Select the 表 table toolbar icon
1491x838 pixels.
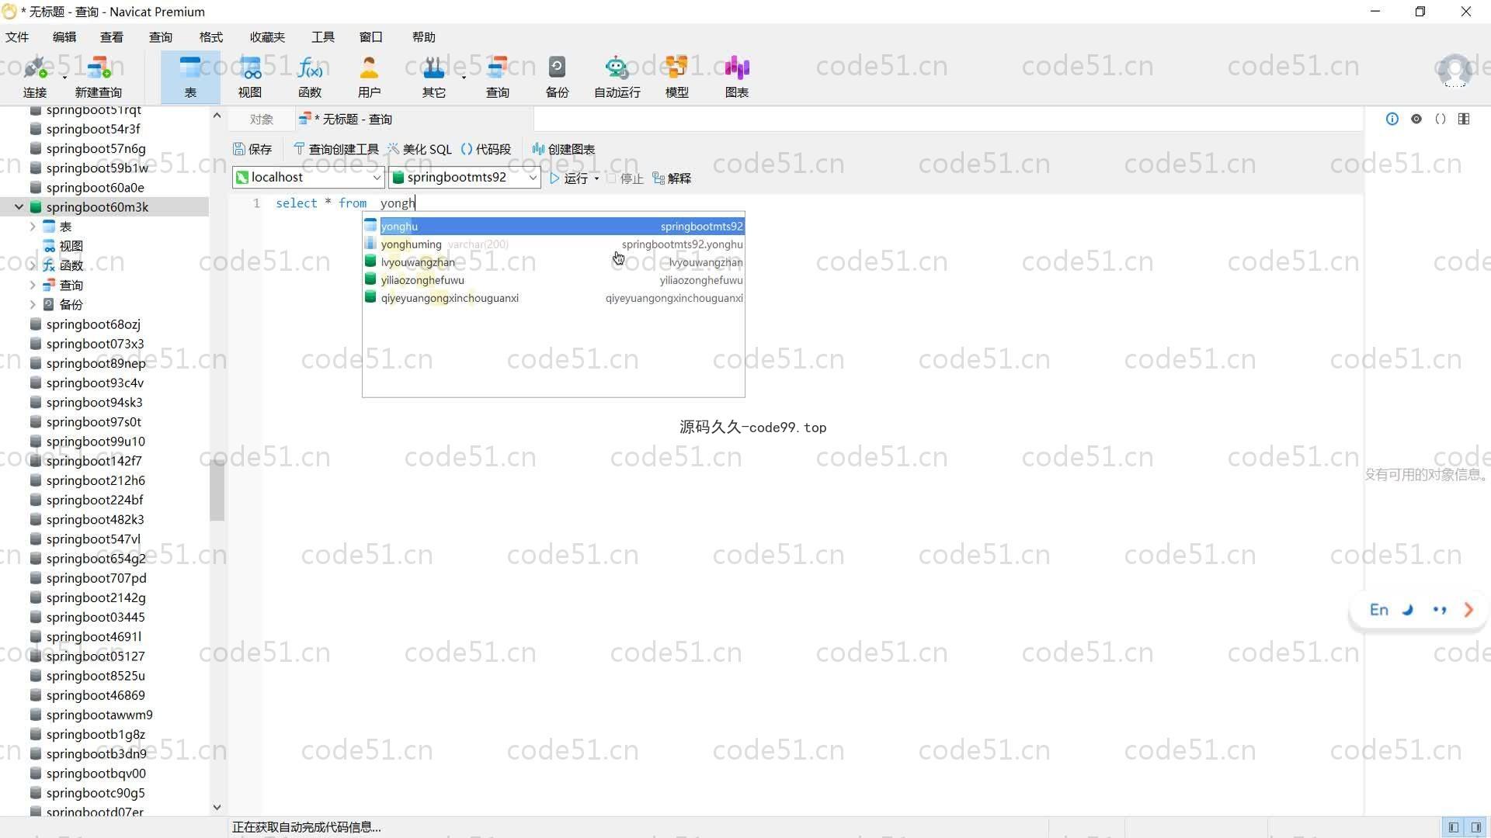(190, 77)
